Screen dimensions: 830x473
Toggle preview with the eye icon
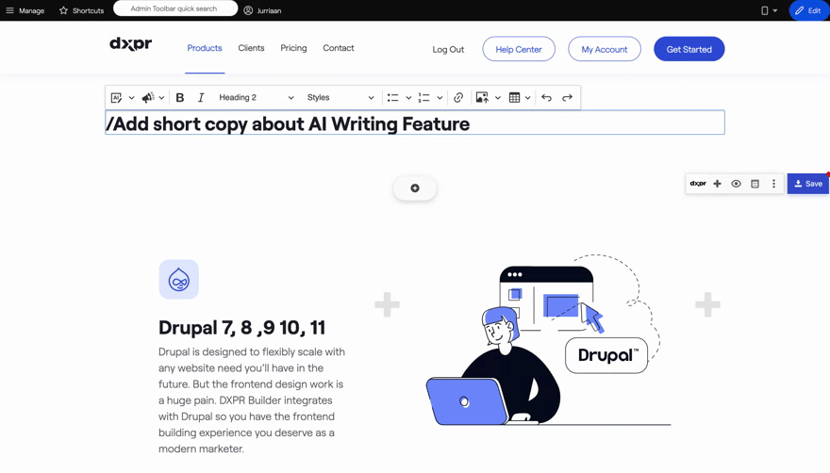(x=736, y=184)
